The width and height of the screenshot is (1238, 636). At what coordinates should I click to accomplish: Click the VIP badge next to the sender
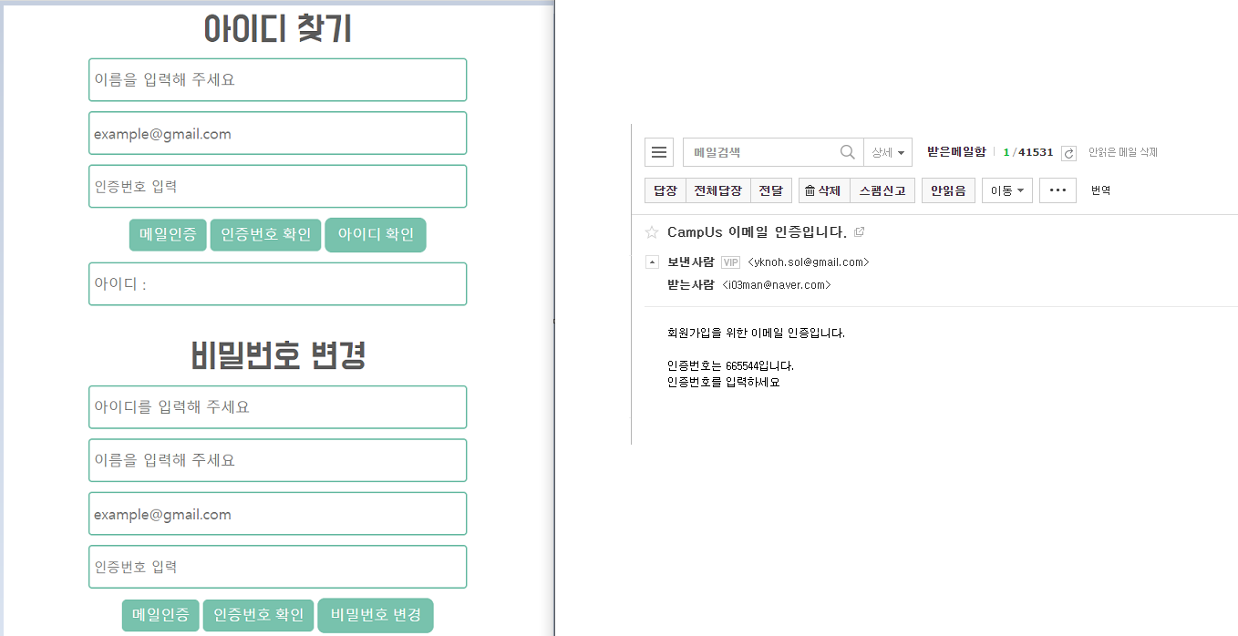pyautogui.click(x=729, y=262)
